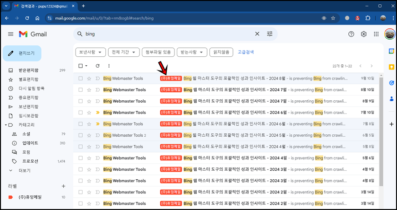Viewport: 397px width, 210px height.
Task: Open the 전체 기간 filter dropdown
Action: 124,52
